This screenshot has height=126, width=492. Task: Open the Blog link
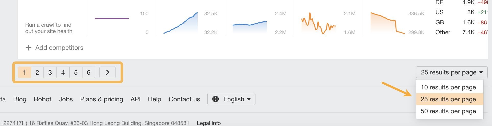pos(20,99)
